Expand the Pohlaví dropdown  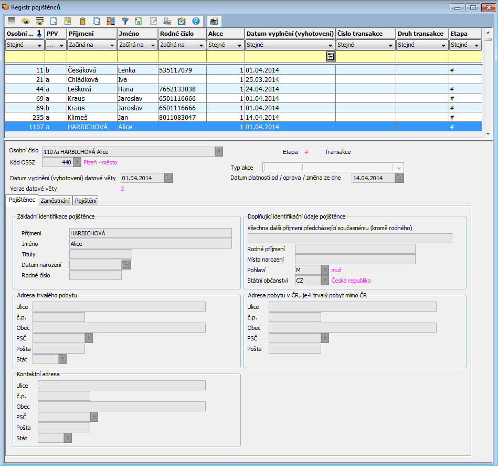(325, 270)
